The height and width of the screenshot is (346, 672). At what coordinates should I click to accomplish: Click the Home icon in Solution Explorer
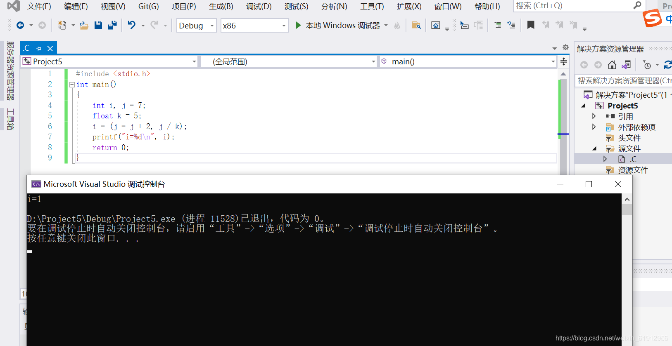coord(612,65)
